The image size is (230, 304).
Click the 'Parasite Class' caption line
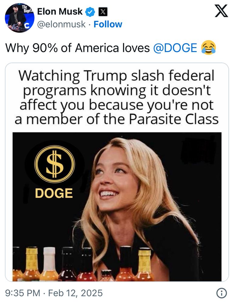[x=117, y=119]
